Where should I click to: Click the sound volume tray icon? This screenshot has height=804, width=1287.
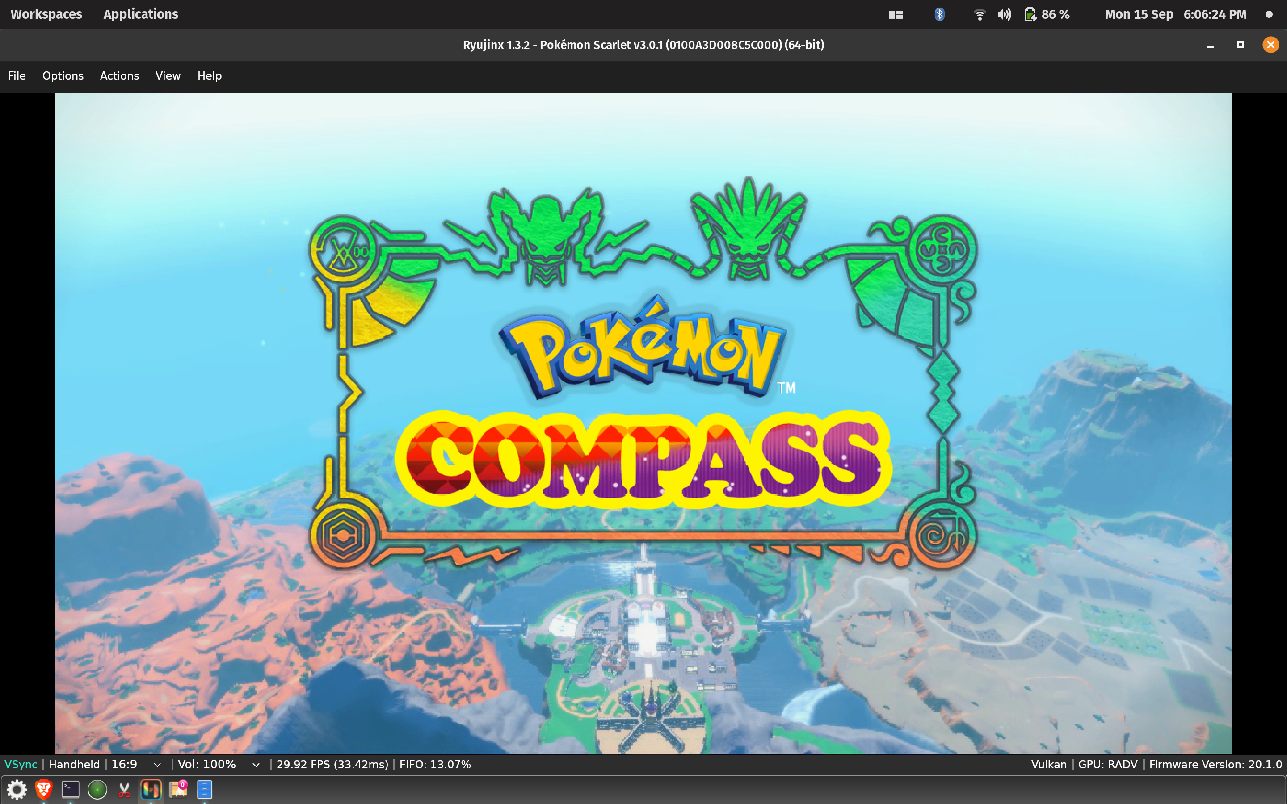(1004, 14)
